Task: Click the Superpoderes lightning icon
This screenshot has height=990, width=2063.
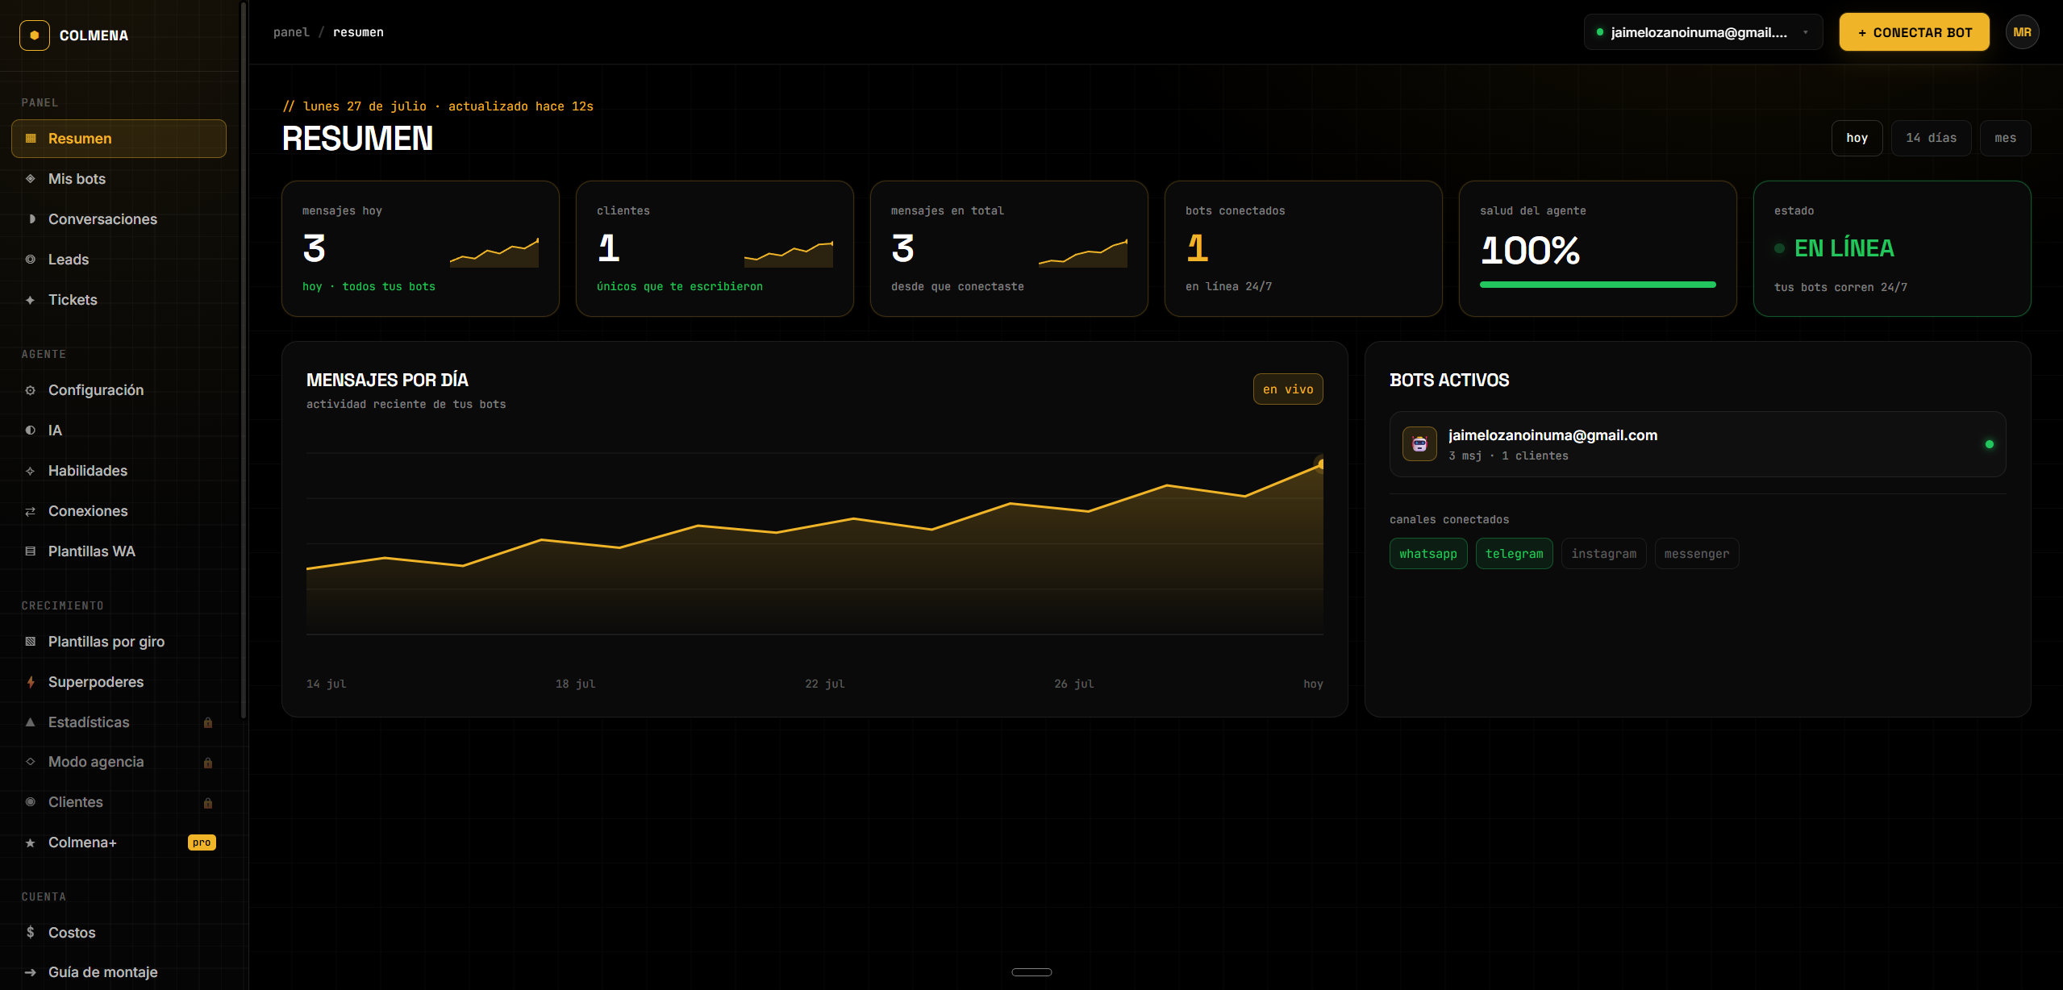Action: pos(31,682)
